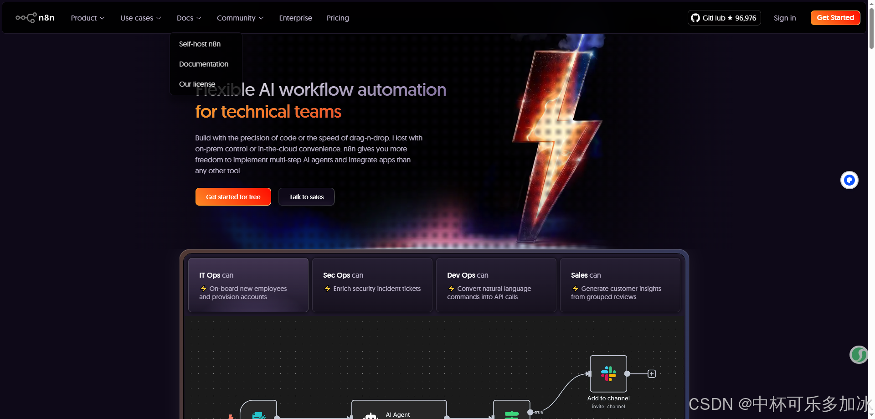
Task: Select the Sec Ops can tab
Action: [372, 285]
